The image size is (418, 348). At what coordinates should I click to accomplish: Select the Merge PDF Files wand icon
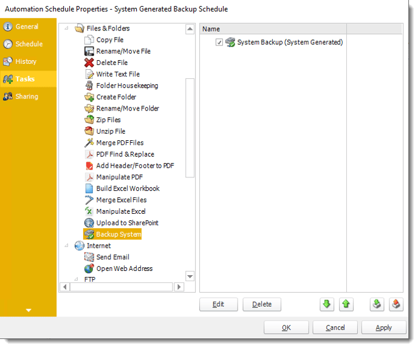coord(89,143)
